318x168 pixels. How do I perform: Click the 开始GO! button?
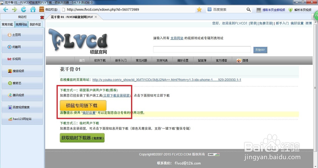(260, 50)
